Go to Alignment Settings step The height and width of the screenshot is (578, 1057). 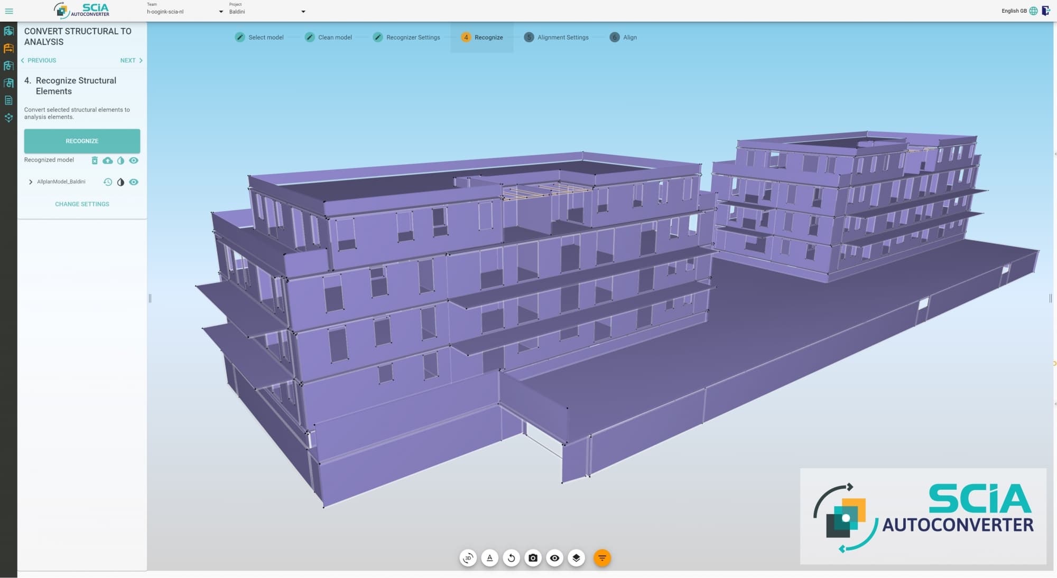click(x=557, y=37)
